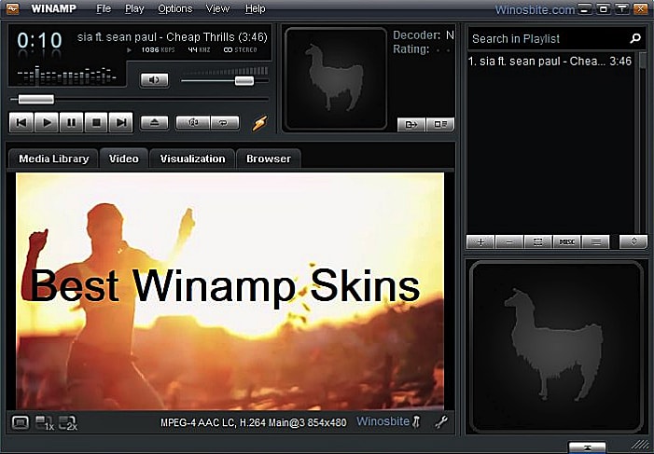Remove items with the playlist minus button
This screenshot has width=654, height=454.
pyautogui.click(x=509, y=242)
